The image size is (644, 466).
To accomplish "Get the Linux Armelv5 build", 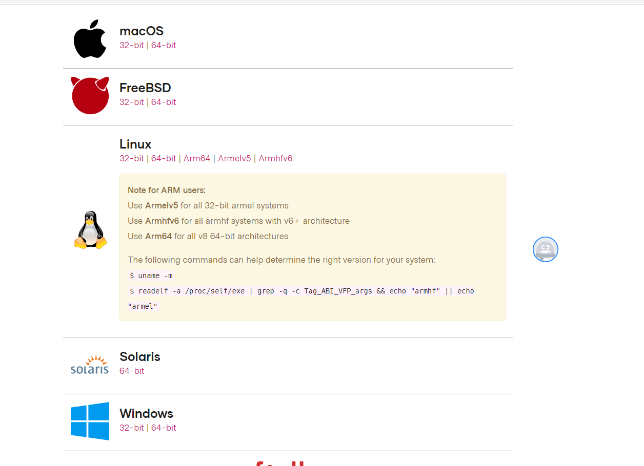I will point(234,158).
